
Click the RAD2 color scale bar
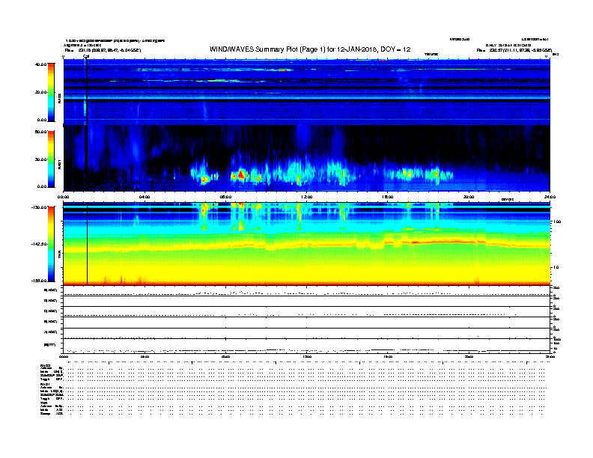pyautogui.click(x=51, y=92)
